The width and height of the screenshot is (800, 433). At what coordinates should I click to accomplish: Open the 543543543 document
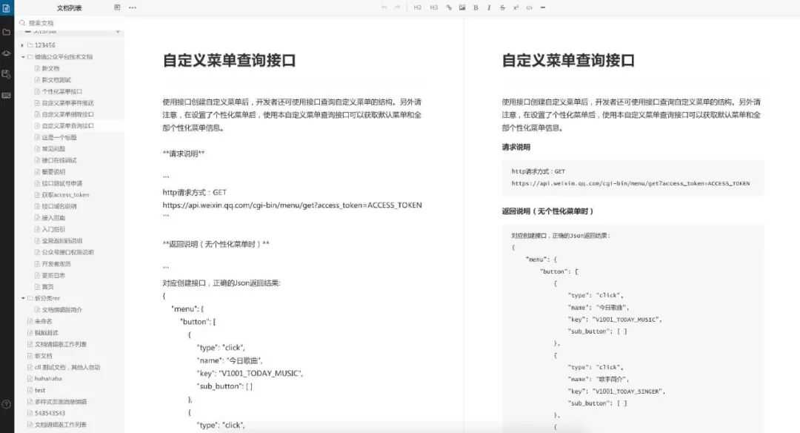50,413
